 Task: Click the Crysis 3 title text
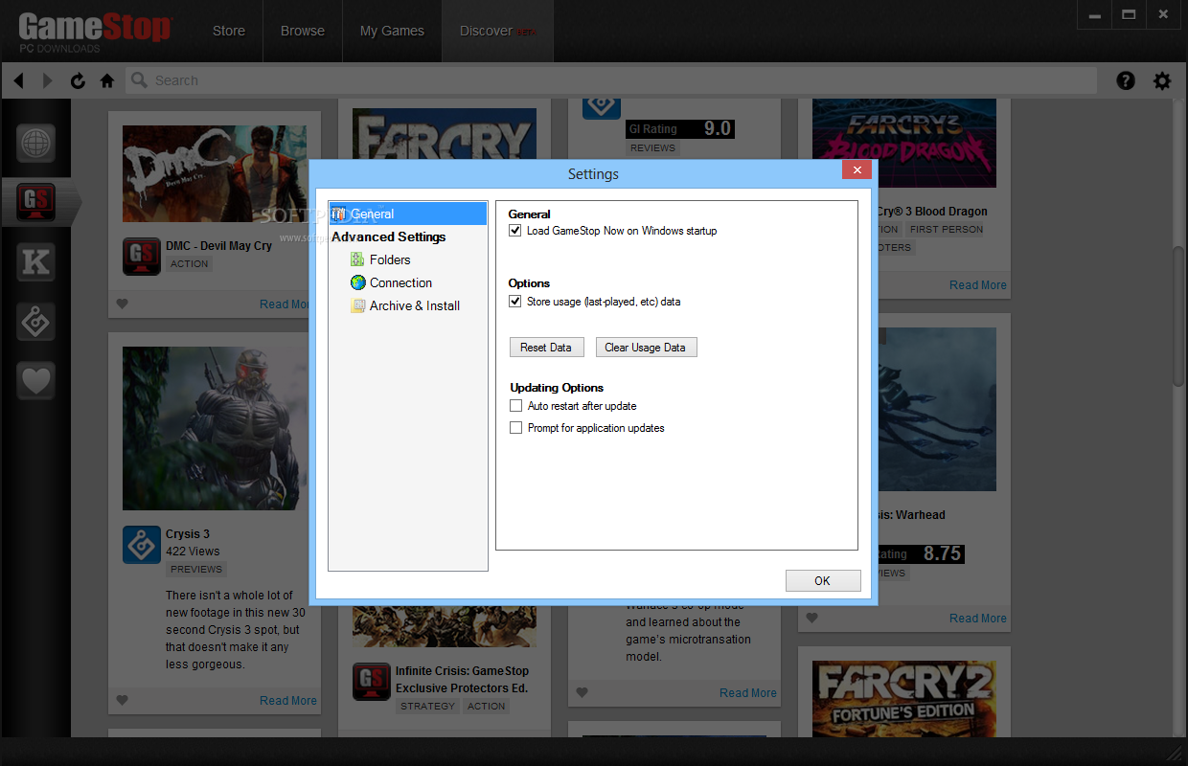click(x=187, y=534)
